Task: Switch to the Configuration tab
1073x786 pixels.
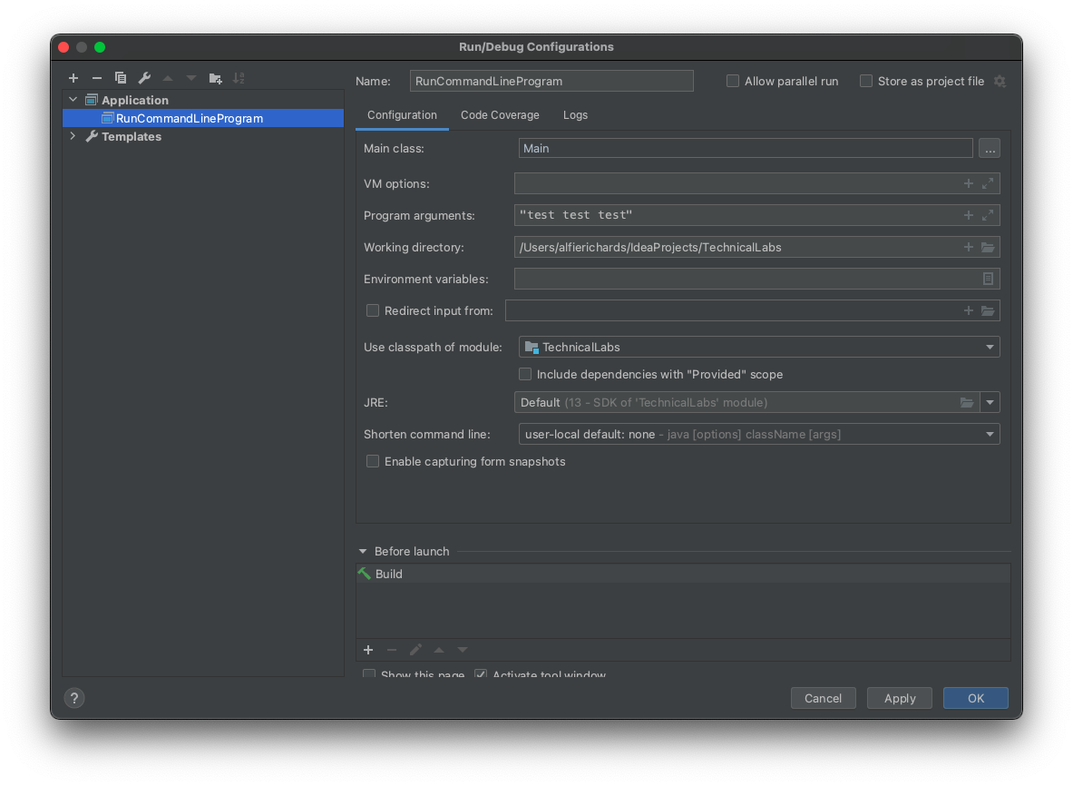Action: (402, 115)
